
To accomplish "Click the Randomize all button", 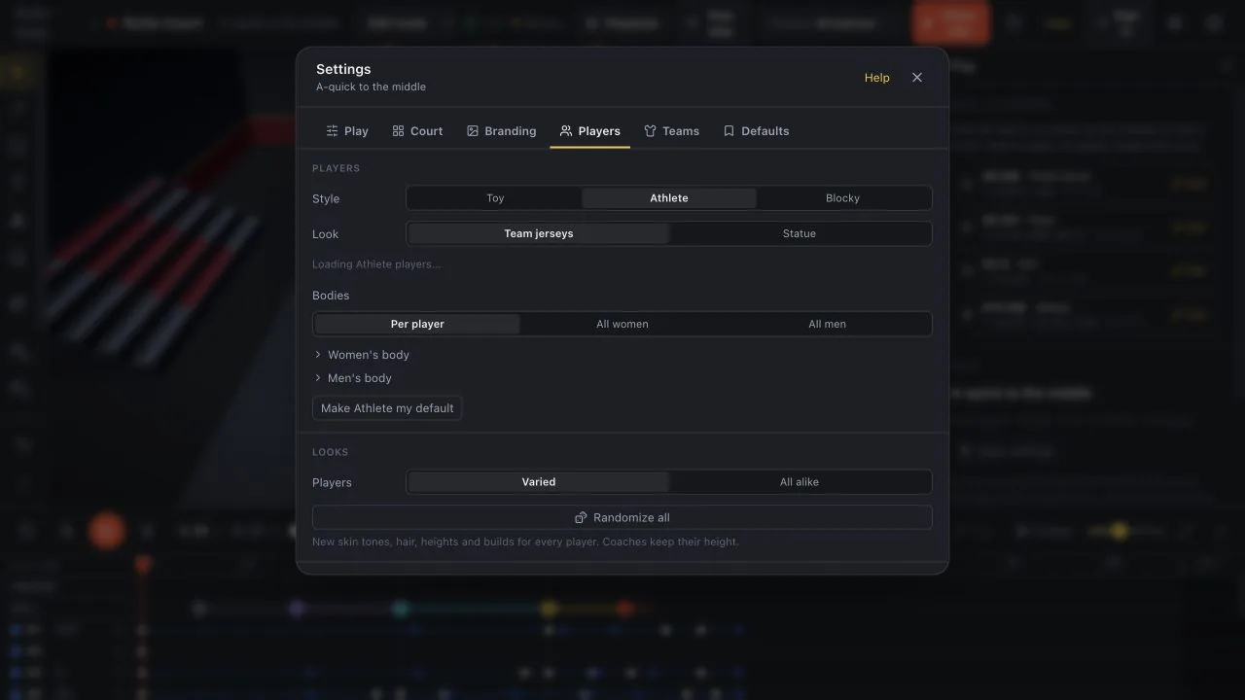I will (x=622, y=517).
